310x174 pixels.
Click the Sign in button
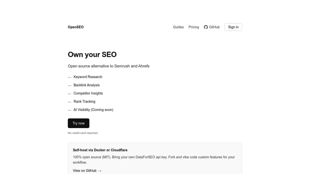click(233, 27)
